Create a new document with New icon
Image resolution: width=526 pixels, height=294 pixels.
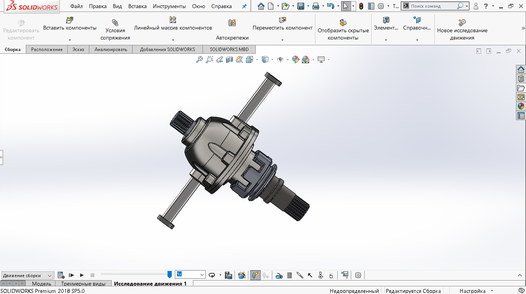(271, 6)
